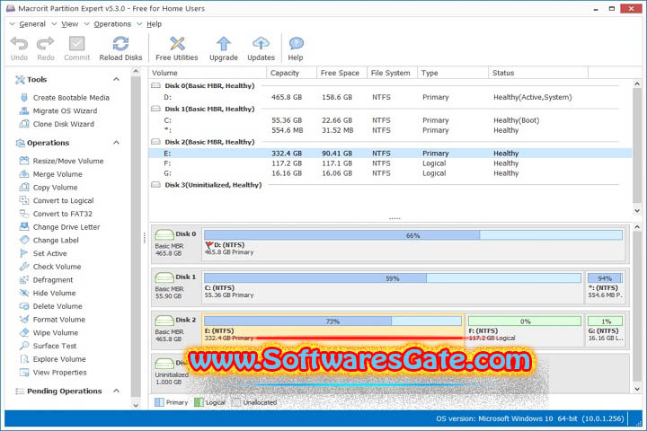647x431 pixels.
Task: Click the Commit checkmark icon
Action: [76, 43]
